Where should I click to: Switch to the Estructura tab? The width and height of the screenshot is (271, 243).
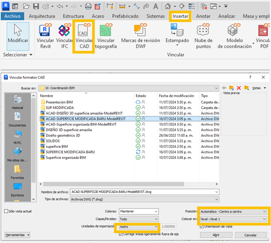[x=73, y=16]
